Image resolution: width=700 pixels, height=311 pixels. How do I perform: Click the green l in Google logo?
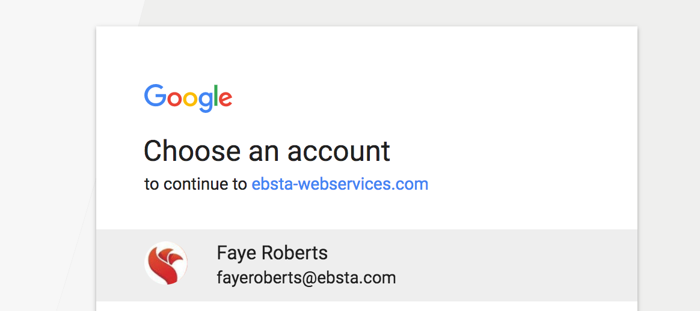click(x=213, y=96)
